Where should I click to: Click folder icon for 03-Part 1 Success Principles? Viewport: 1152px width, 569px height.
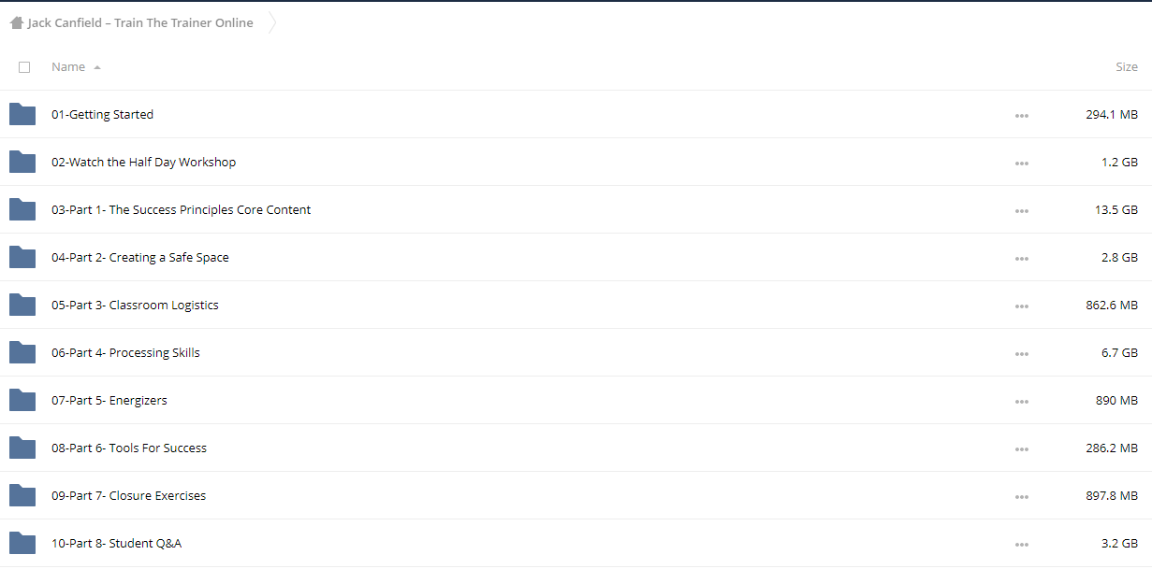click(x=22, y=209)
